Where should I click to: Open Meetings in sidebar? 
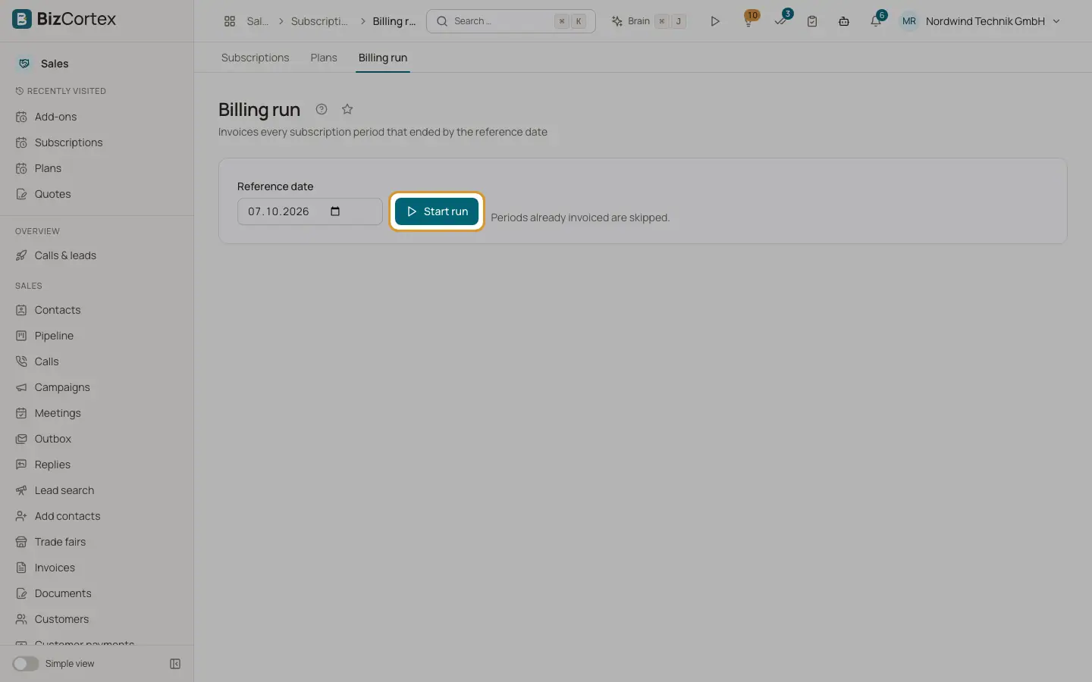[97, 413]
